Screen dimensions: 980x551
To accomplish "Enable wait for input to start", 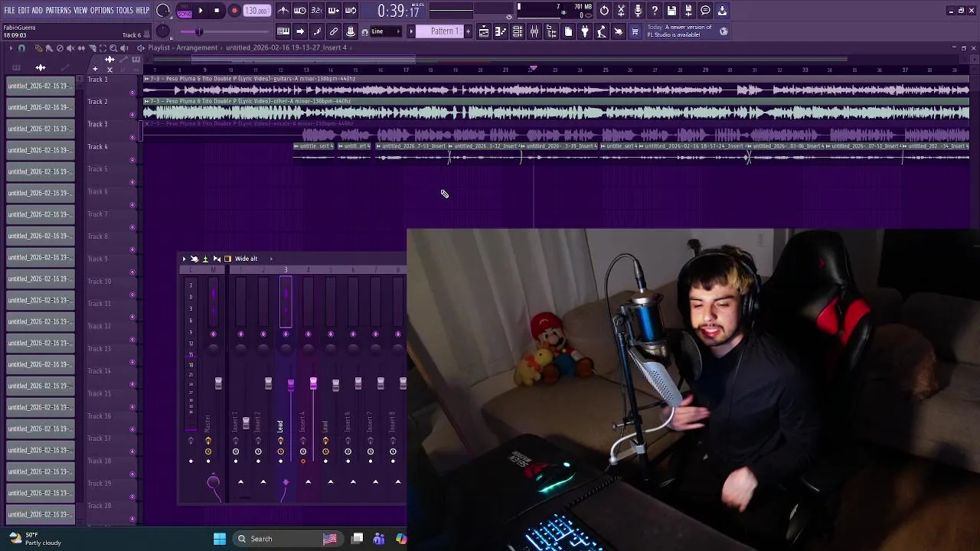I will coord(300,11).
